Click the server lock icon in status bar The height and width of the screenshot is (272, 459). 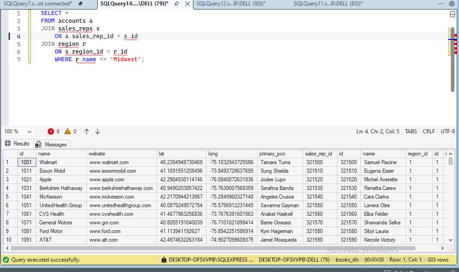click(x=164, y=259)
